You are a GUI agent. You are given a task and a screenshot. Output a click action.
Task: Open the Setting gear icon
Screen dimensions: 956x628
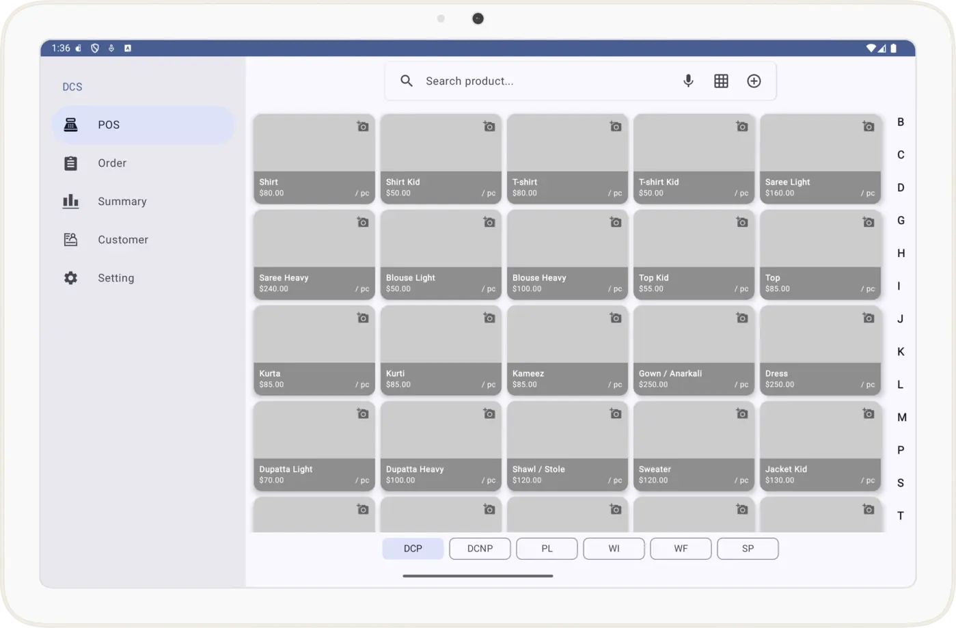click(x=70, y=277)
